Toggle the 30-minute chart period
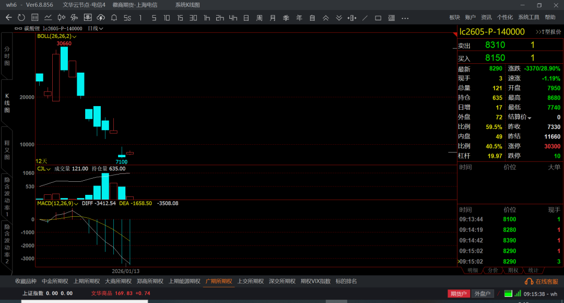 pyautogui.click(x=193, y=18)
